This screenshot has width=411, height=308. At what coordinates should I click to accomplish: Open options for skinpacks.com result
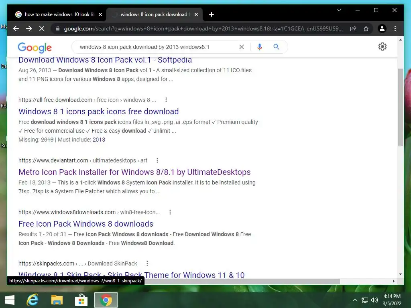pos(147,263)
